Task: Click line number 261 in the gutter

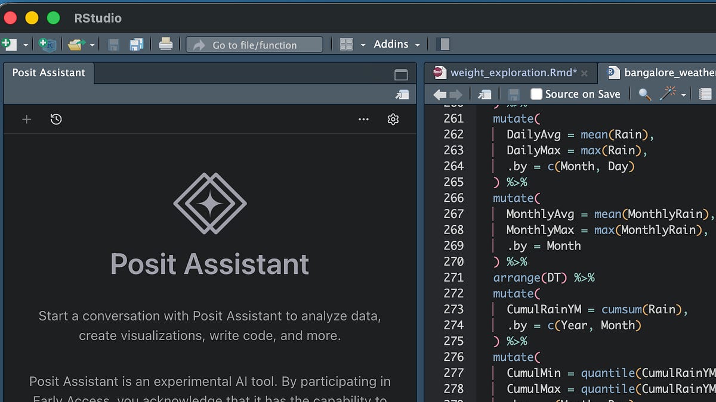Action: point(453,119)
